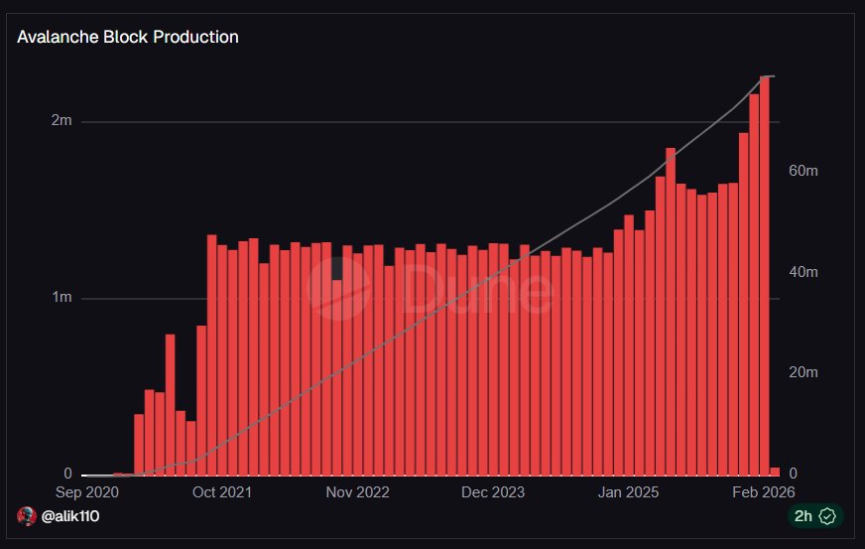The height and width of the screenshot is (549, 865).
Task: Click the tiny last red bar above Feb 2026
Action: pos(775,471)
